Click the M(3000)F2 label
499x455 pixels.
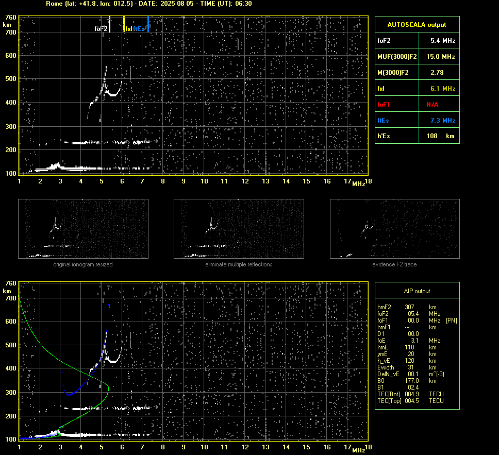[393, 73]
